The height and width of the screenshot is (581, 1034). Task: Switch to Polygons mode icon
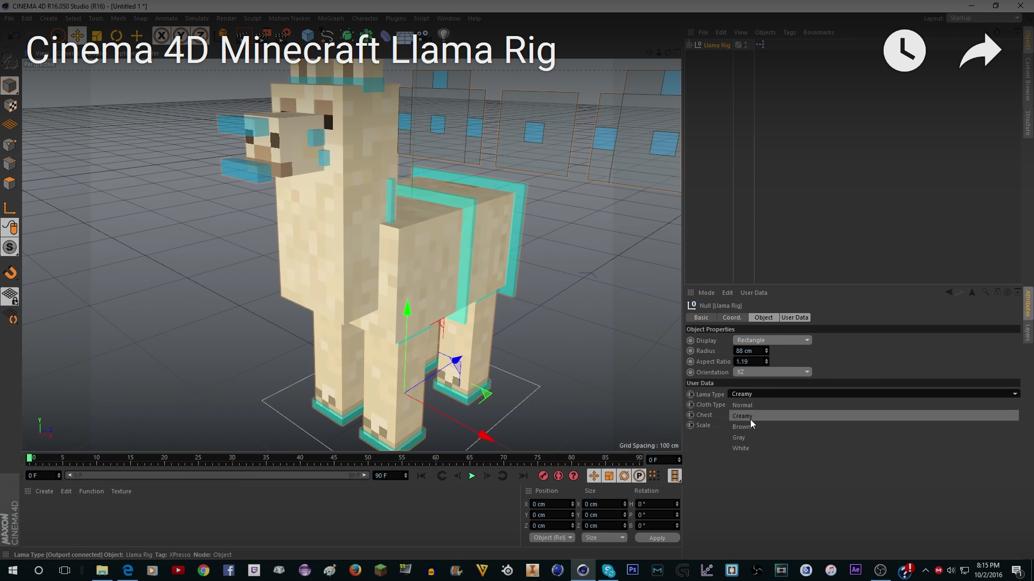[10, 183]
